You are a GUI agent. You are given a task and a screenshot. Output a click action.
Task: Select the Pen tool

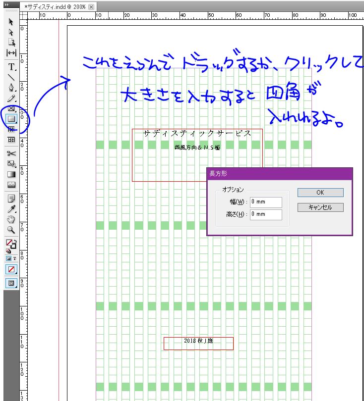(11, 88)
